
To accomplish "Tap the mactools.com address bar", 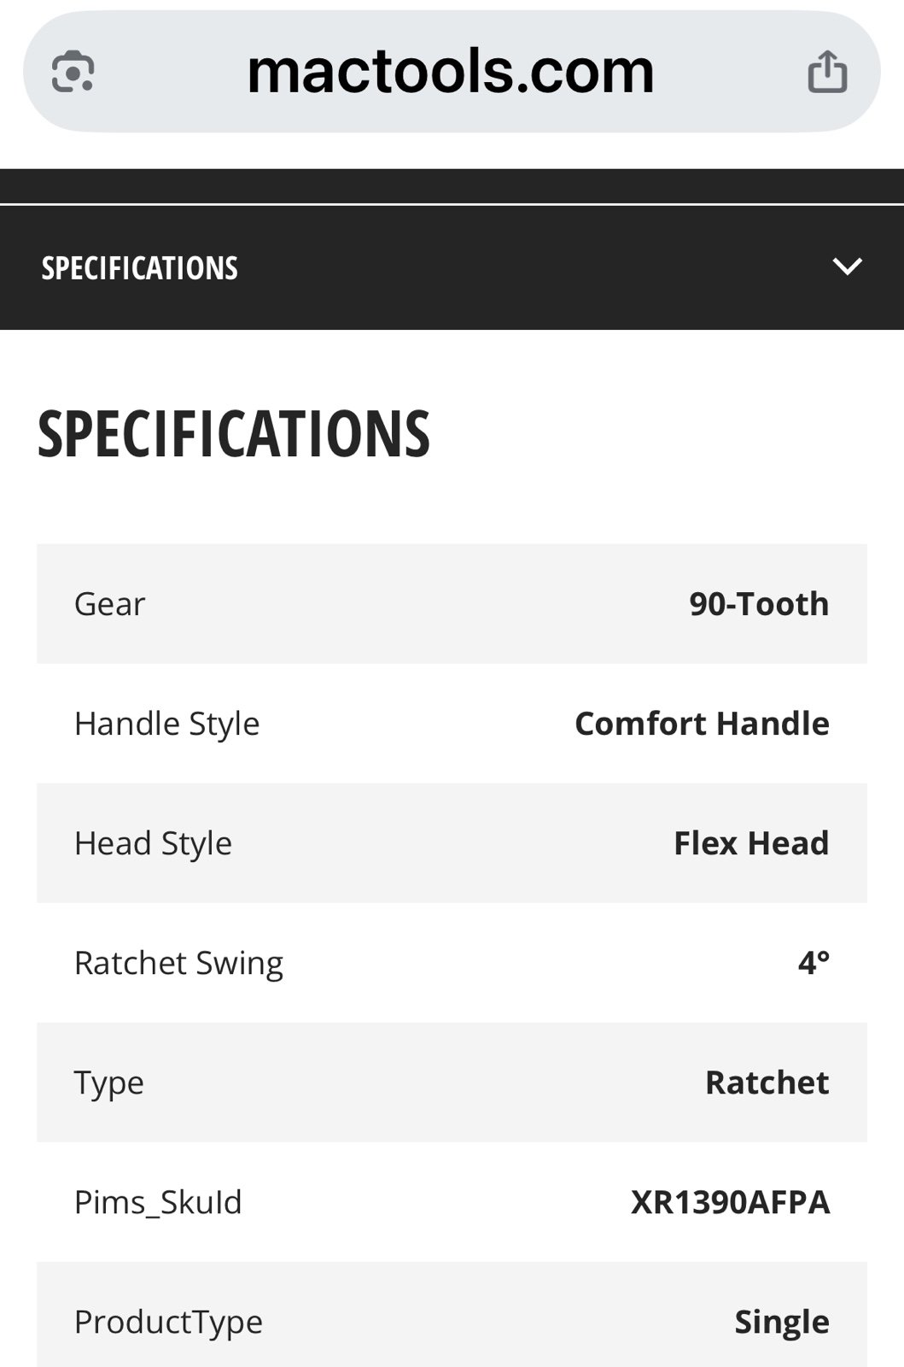I will point(451,72).
